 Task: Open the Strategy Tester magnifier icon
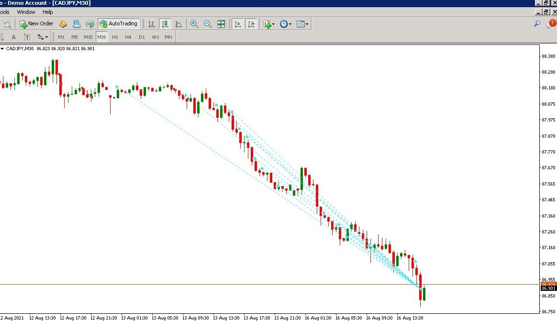(7, 24)
